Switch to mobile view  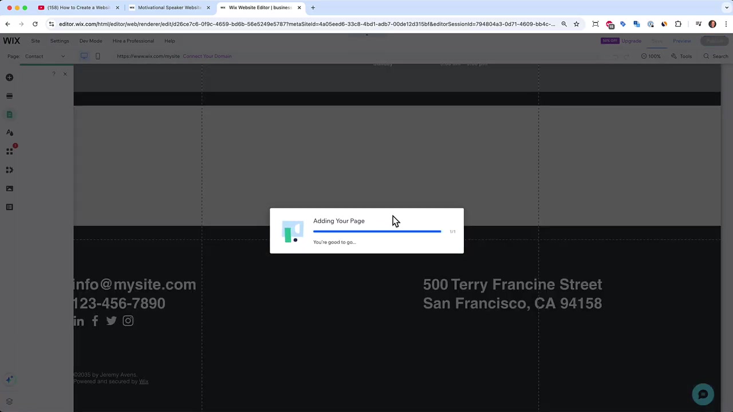coord(97,56)
